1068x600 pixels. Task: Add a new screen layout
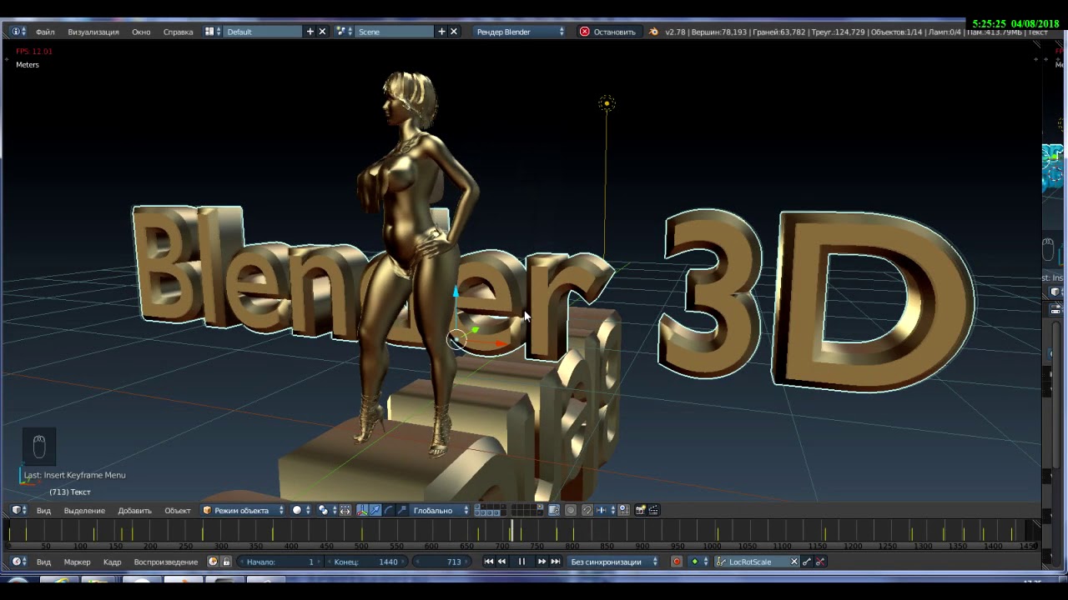point(310,32)
